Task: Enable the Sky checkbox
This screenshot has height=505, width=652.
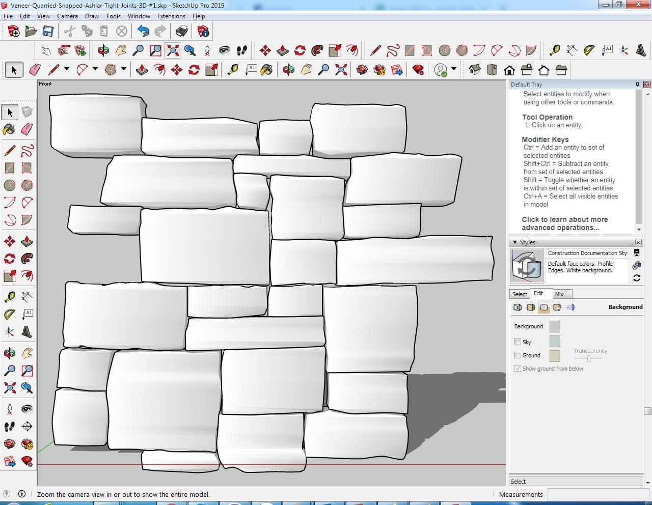Action: point(518,342)
